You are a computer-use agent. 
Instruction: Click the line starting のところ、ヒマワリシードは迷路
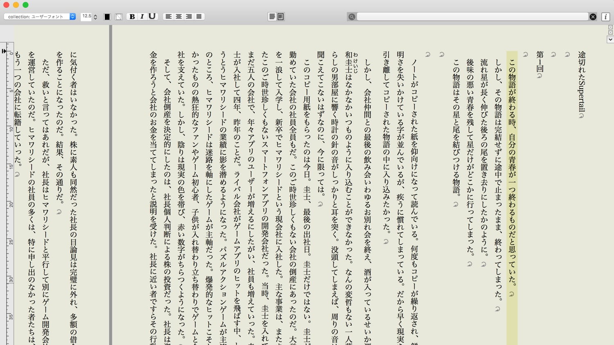coord(209,198)
